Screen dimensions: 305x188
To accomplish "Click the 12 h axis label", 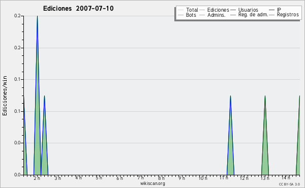I will (x=244, y=178).
